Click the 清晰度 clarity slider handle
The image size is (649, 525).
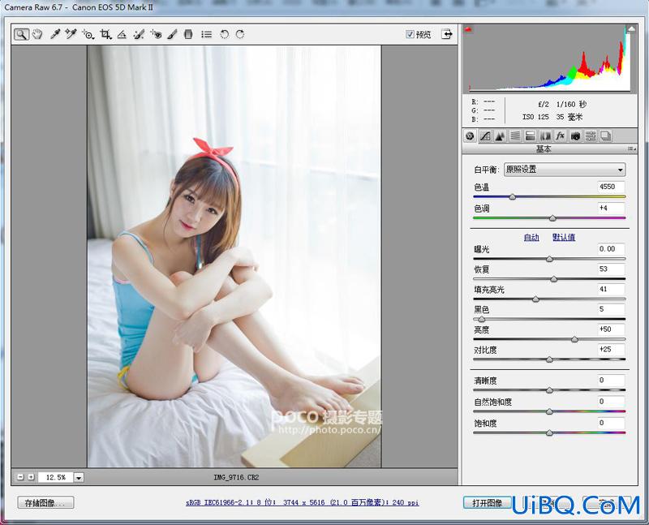(550, 390)
